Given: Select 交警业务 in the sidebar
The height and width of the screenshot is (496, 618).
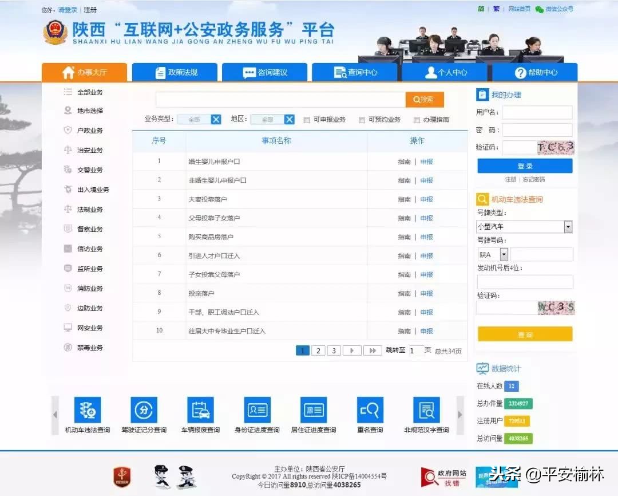Looking at the screenshot, I should tap(90, 170).
